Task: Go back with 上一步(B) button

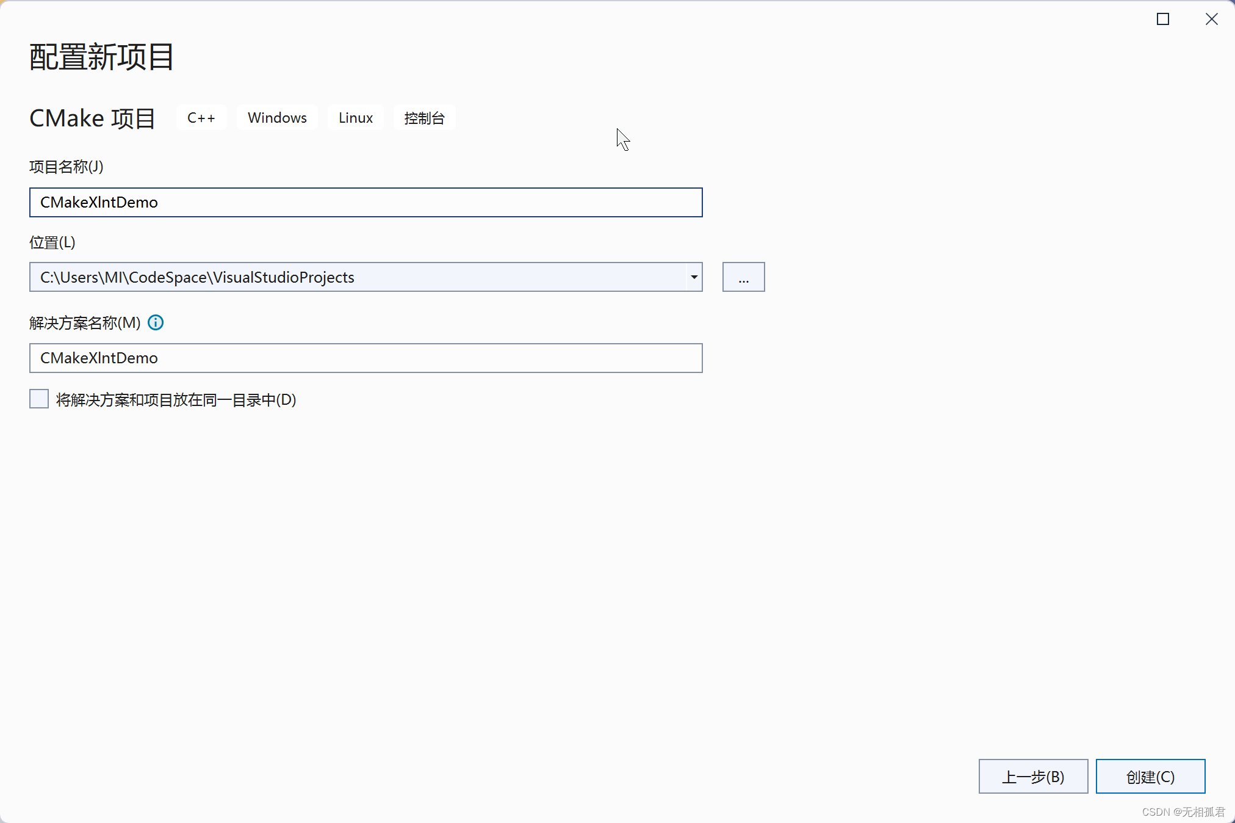Action: coord(1033,777)
